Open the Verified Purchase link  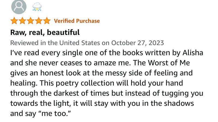(77, 21)
